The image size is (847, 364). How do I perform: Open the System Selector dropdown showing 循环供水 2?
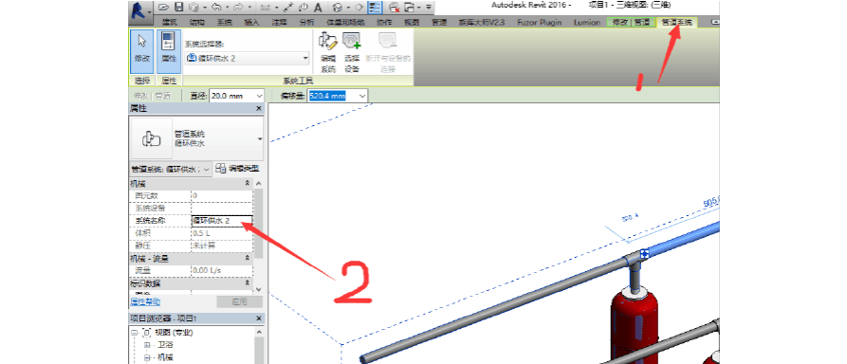point(248,58)
